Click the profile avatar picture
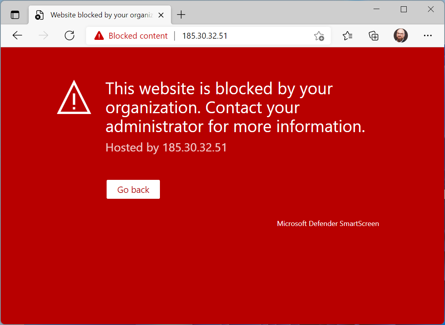Image resolution: width=445 pixels, height=325 pixels. click(400, 35)
